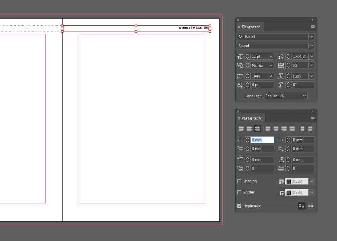Click the baseline shift 0 pt field
The image size is (337, 241).
[x=262, y=85]
